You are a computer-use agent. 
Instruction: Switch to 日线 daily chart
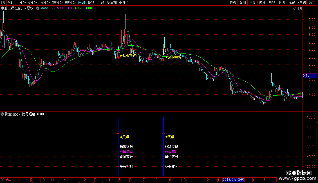[x=82, y=3]
